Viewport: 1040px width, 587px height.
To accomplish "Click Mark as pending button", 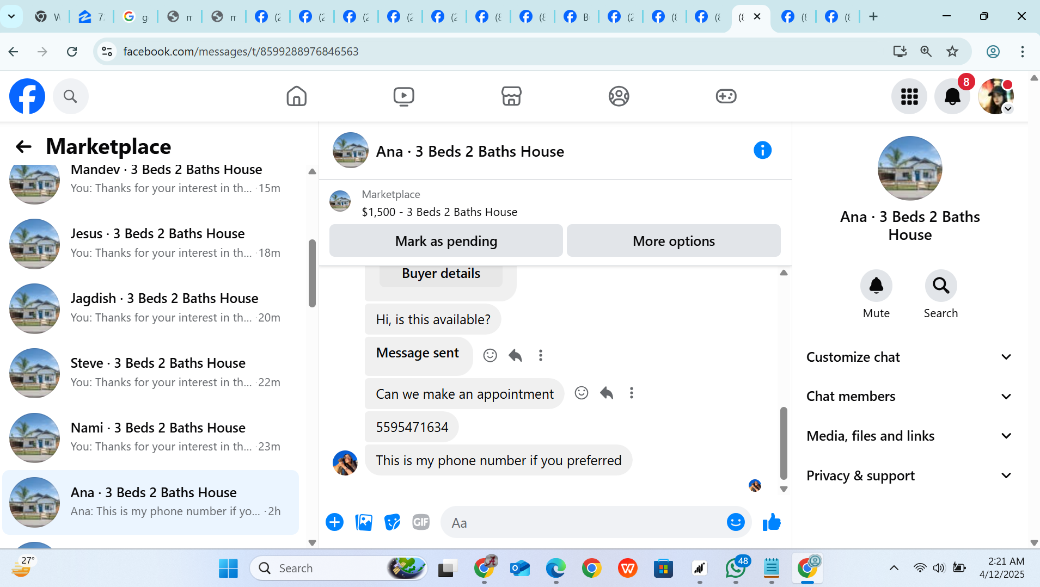I will pyautogui.click(x=446, y=240).
